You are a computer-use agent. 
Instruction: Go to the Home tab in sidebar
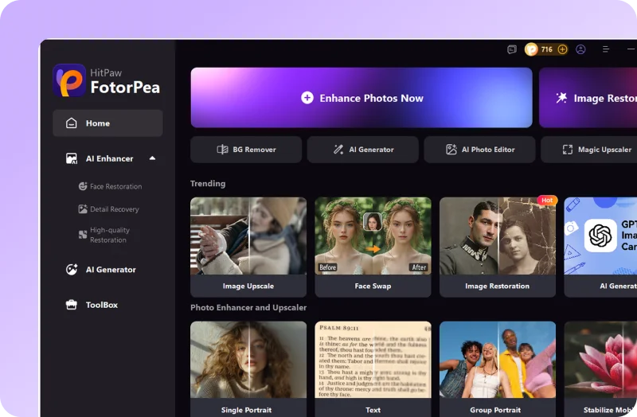(107, 123)
